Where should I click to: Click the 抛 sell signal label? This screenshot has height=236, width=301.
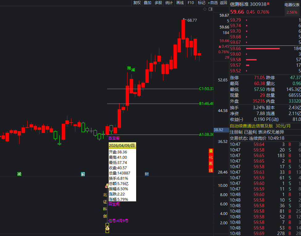point(129,68)
